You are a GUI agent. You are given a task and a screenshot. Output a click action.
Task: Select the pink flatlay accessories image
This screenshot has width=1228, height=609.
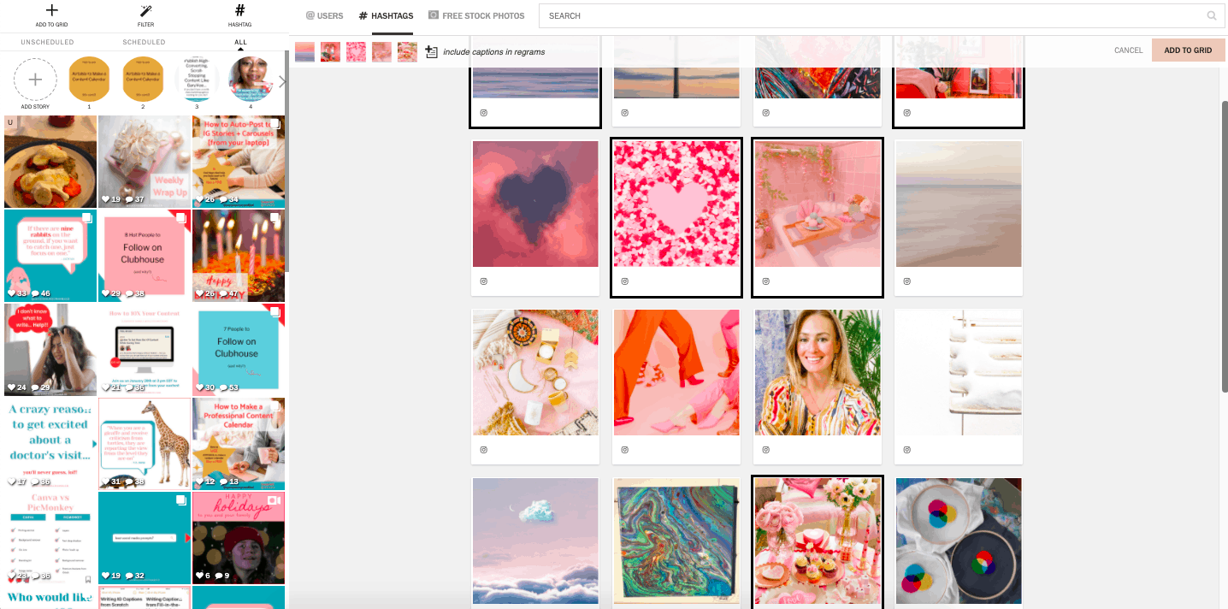[x=535, y=372]
